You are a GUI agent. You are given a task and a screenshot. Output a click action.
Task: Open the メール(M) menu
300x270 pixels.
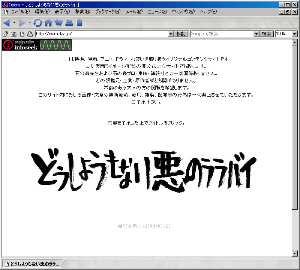tap(134, 12)
